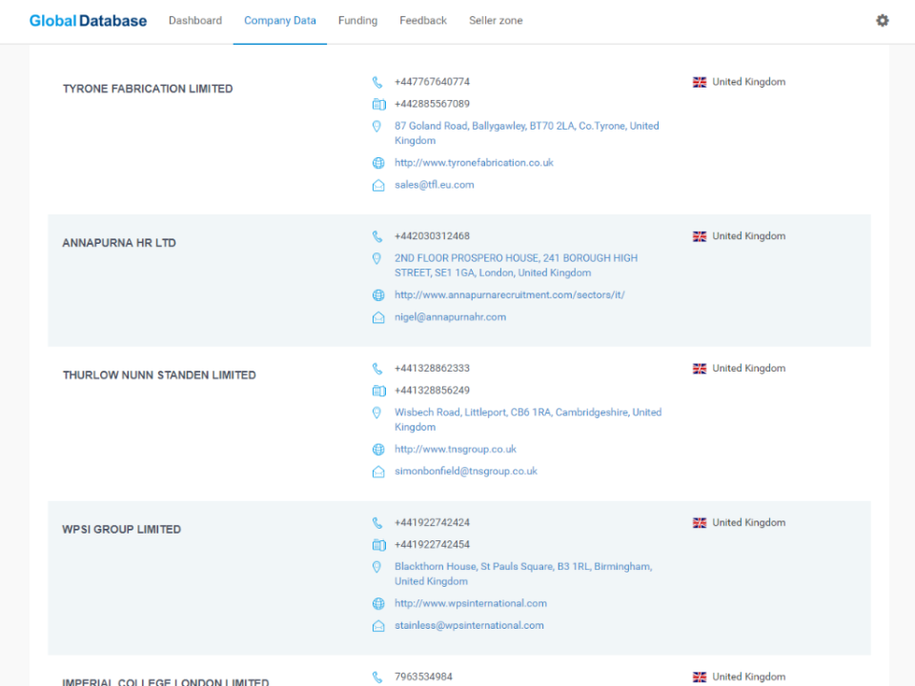Open the Dashboard section
915x686 pixels.
coord(195,20)
